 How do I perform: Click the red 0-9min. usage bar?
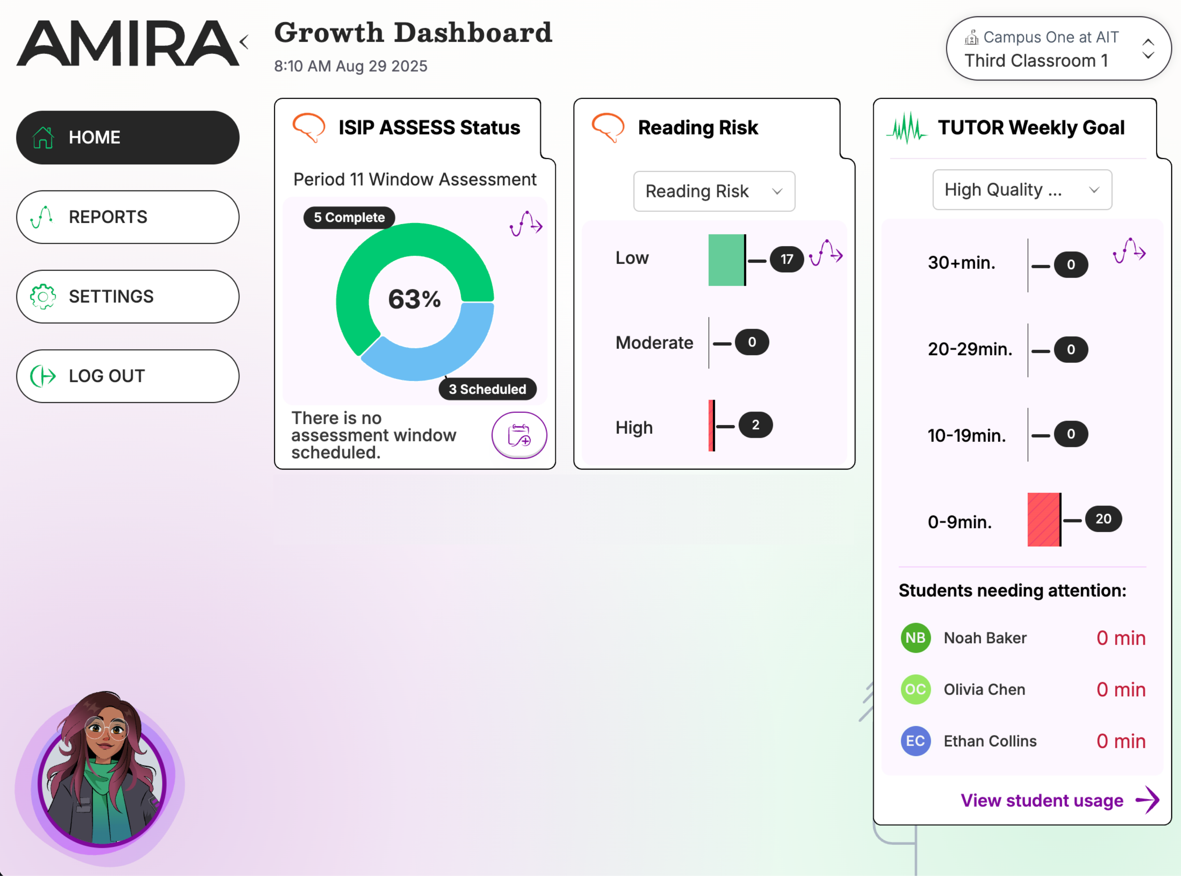pos(1043,520)
